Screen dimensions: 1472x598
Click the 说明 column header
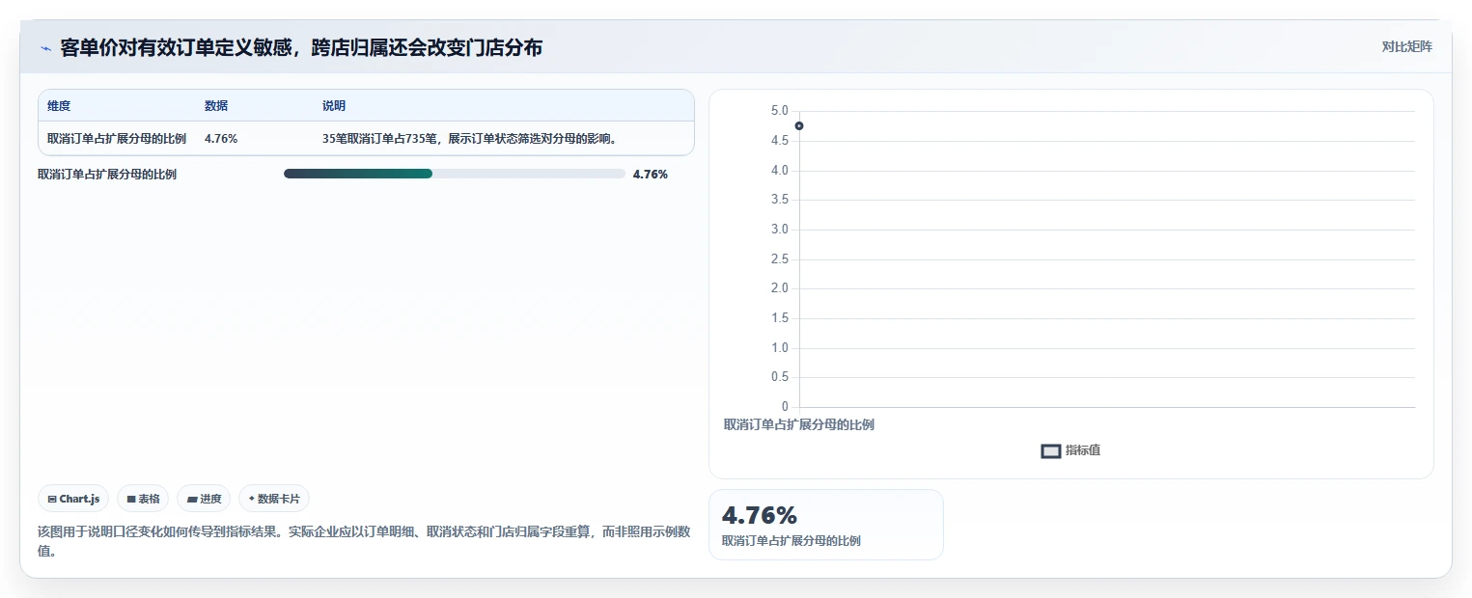334,106
